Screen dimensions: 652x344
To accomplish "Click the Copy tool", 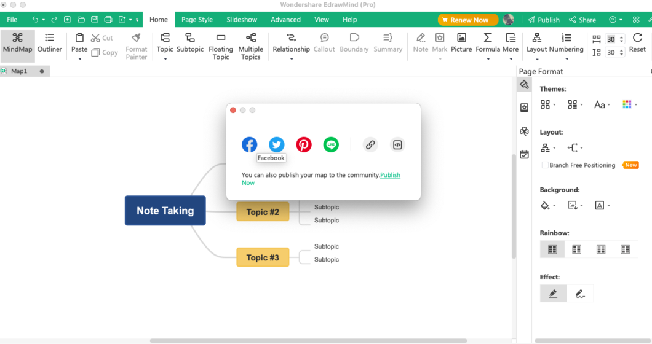I will pyautogui.click(x=105, y=52).
